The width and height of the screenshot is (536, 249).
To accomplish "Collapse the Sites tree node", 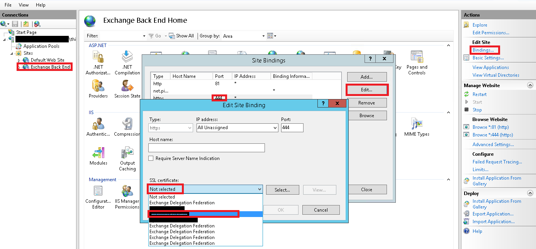I will 12,53.
